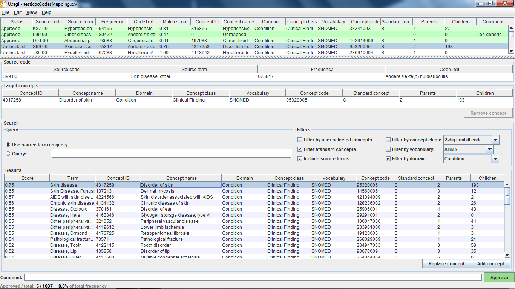Click the Replace concept button

(446, 264)
